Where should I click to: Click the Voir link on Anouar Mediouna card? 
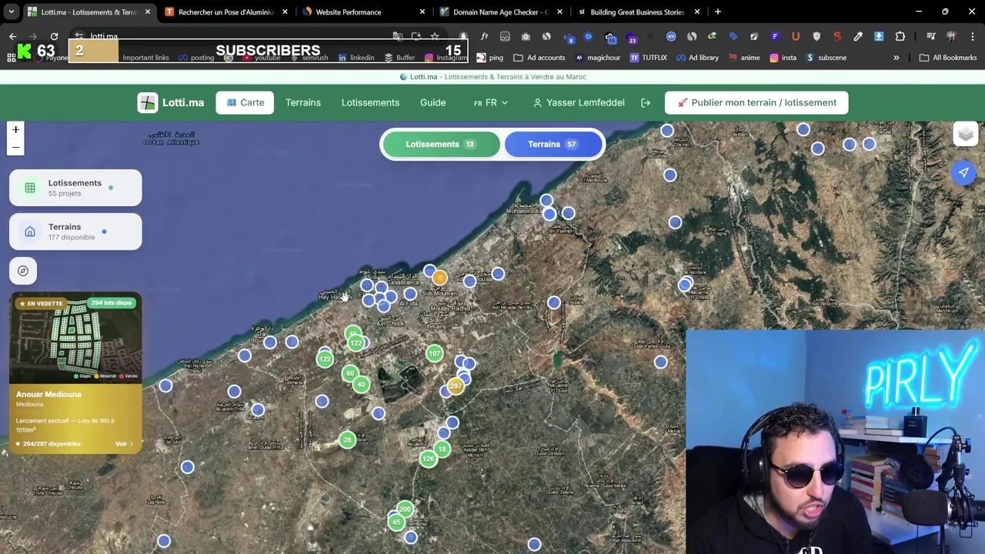coord(124,444)
